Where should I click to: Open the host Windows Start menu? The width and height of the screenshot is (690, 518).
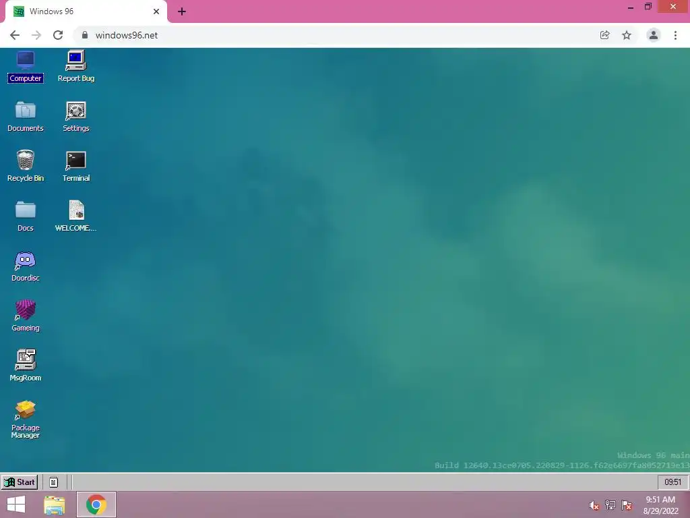click(x=16, y=505)
